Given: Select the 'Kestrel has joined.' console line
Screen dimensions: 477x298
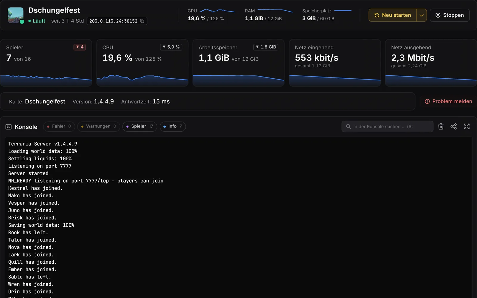Looking at the screenshot, I should (x=35, y=188).
